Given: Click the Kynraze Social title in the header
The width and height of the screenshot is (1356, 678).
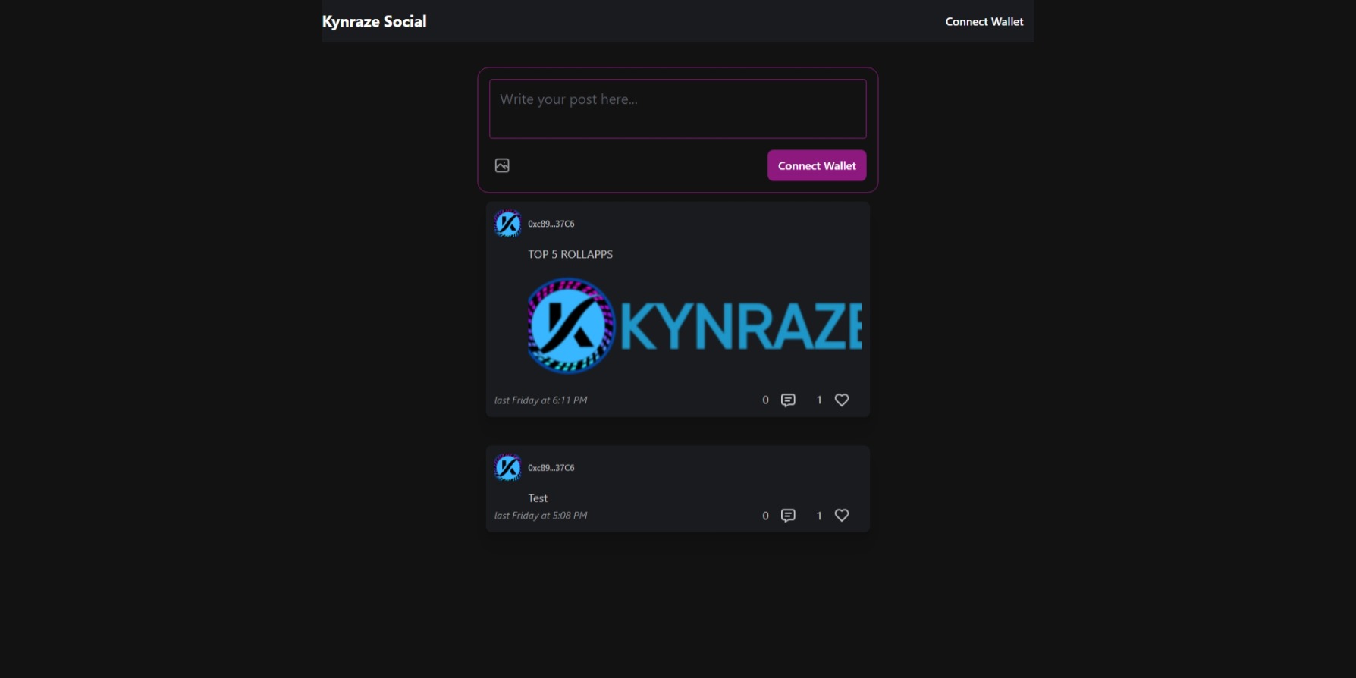Looking at the screenshot, I should pyautogui.click(x=374, y=21).
